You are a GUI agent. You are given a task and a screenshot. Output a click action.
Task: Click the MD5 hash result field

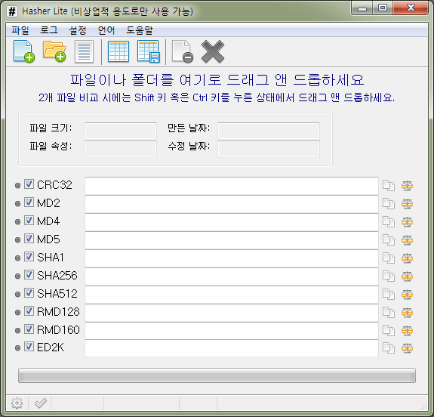[x=232, y=240]
